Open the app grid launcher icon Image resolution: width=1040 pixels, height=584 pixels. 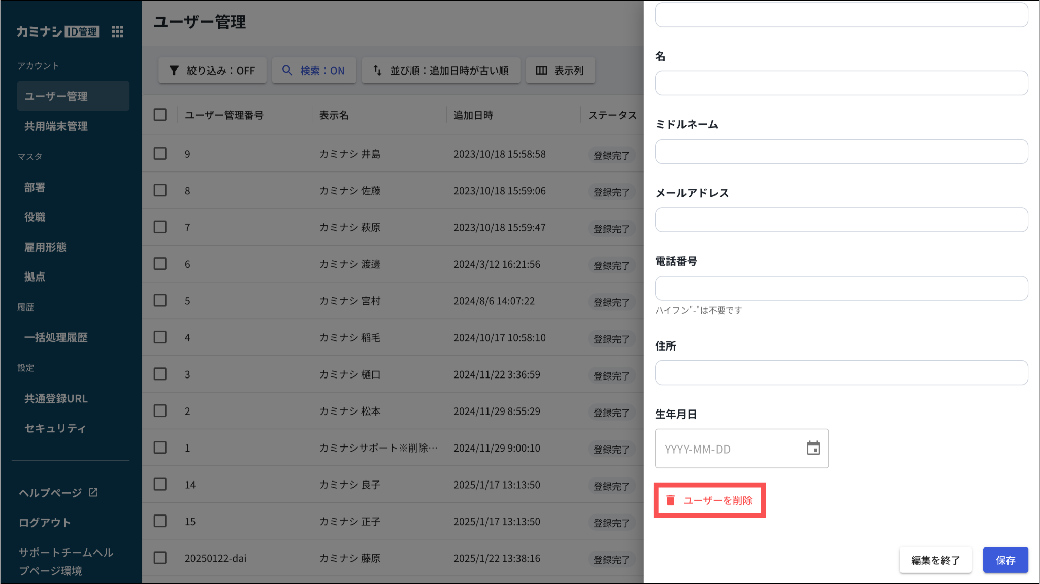117,31
